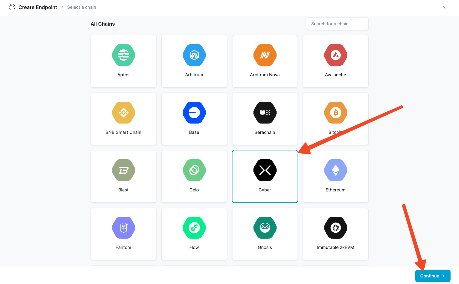Click the QuickNode logo in header
This screenshot has height=284, width=459.
coord(12,7)
